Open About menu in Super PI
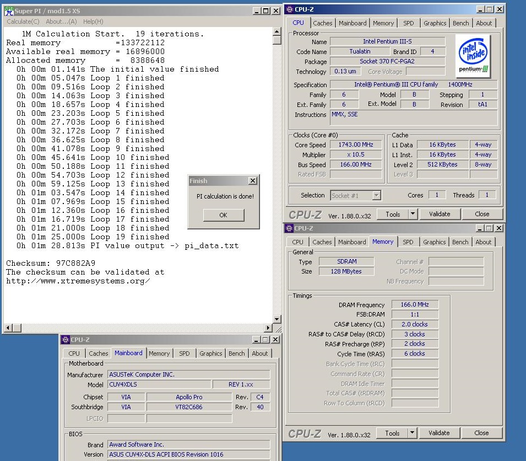This screenshot has height=461, width=526. point(61,22)
